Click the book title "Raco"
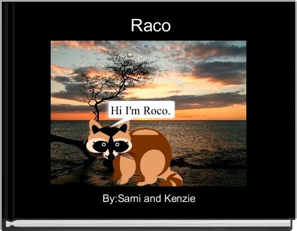The image size is (297, 231). [151, 26]
